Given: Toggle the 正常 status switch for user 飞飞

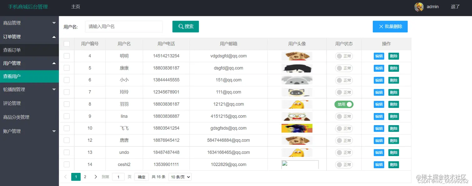Looking at the screenshot, I should (344, 128).
